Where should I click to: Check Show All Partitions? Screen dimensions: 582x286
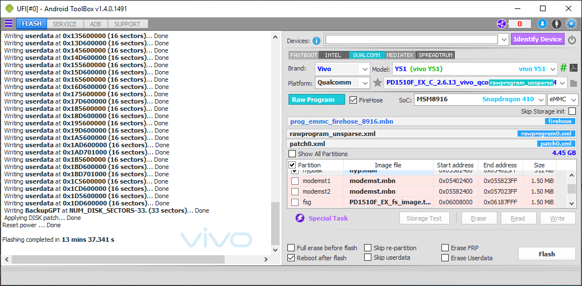[292, 153]
